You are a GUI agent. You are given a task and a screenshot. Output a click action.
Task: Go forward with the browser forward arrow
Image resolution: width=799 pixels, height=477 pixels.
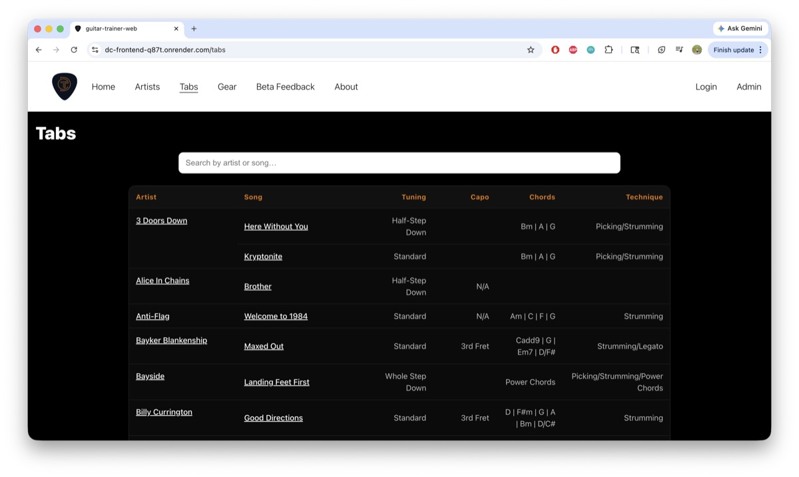(x=56, y=50)
